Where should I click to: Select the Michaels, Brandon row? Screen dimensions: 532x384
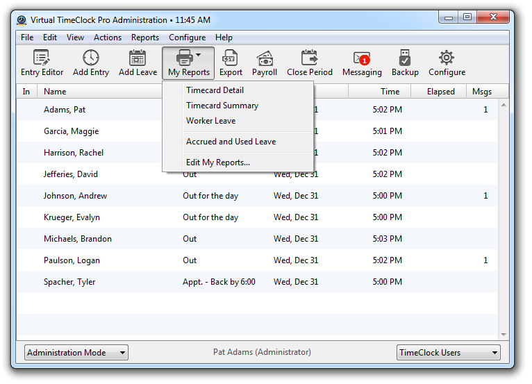(257, 239)
